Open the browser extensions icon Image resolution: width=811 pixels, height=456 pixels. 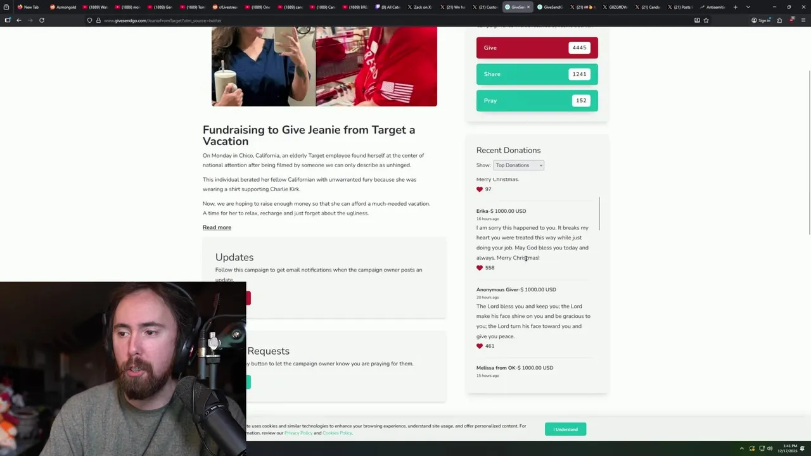pos(779,20)
